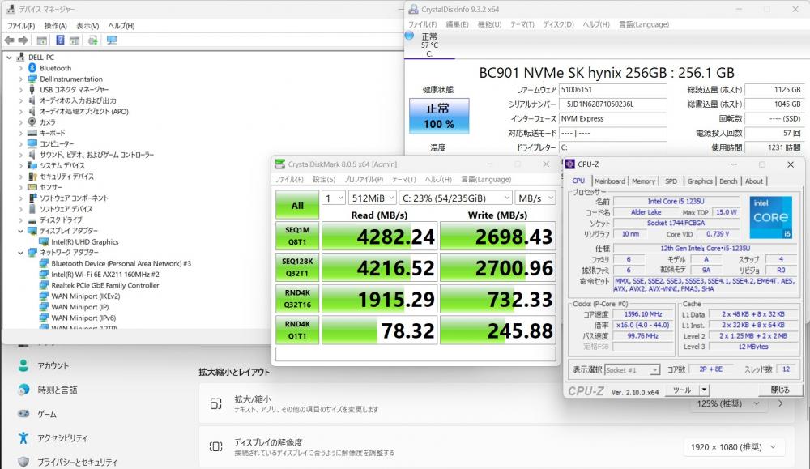This screenshot has height=469, width=810.
Task: Click the WAN Miniport (IKEv2) icon
Action: [44, 296]
